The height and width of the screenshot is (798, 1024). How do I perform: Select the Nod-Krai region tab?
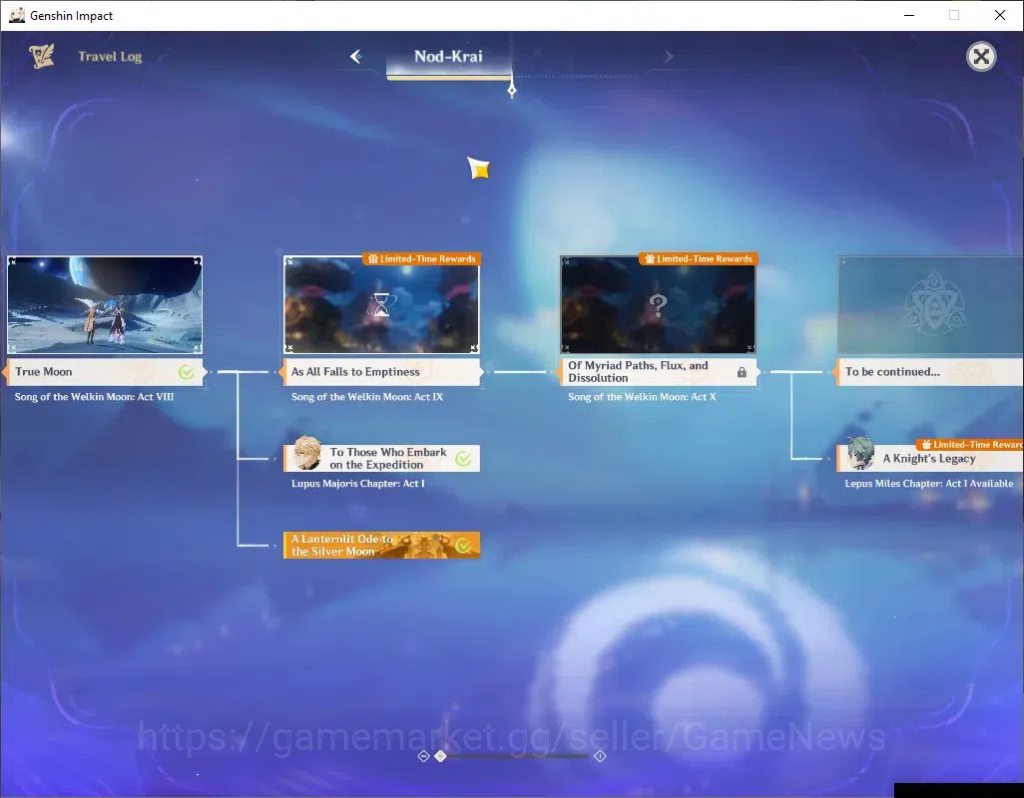(449, 57)
